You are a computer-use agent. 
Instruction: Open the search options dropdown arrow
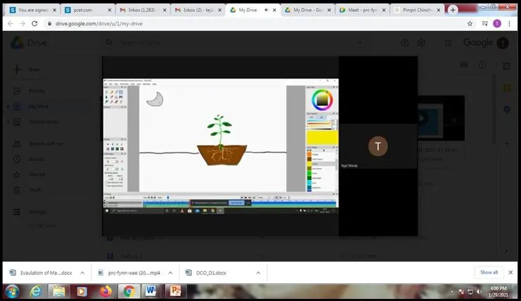pyautogui.click(x=360, y=42)
